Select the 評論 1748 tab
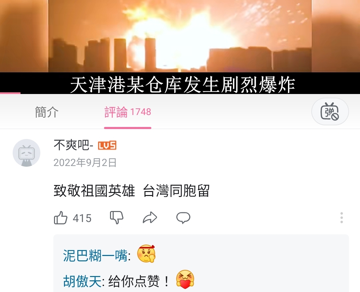Image resolution: width=360 pixels, height=292 pixels. click(128, 112)
